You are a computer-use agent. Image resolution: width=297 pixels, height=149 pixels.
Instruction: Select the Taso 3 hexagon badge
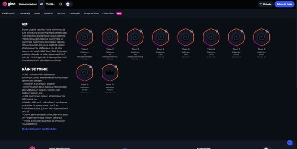click(135, 37)
